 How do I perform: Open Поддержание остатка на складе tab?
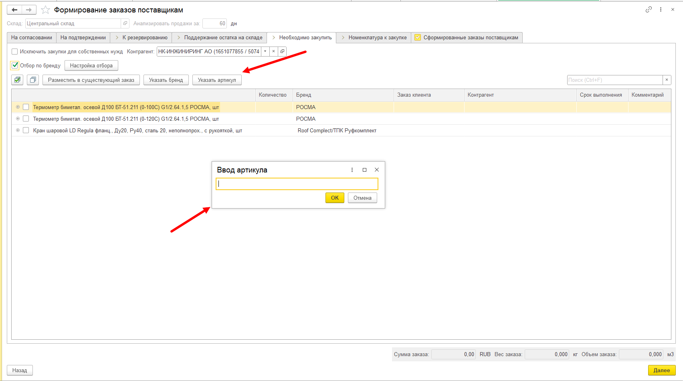219,37
